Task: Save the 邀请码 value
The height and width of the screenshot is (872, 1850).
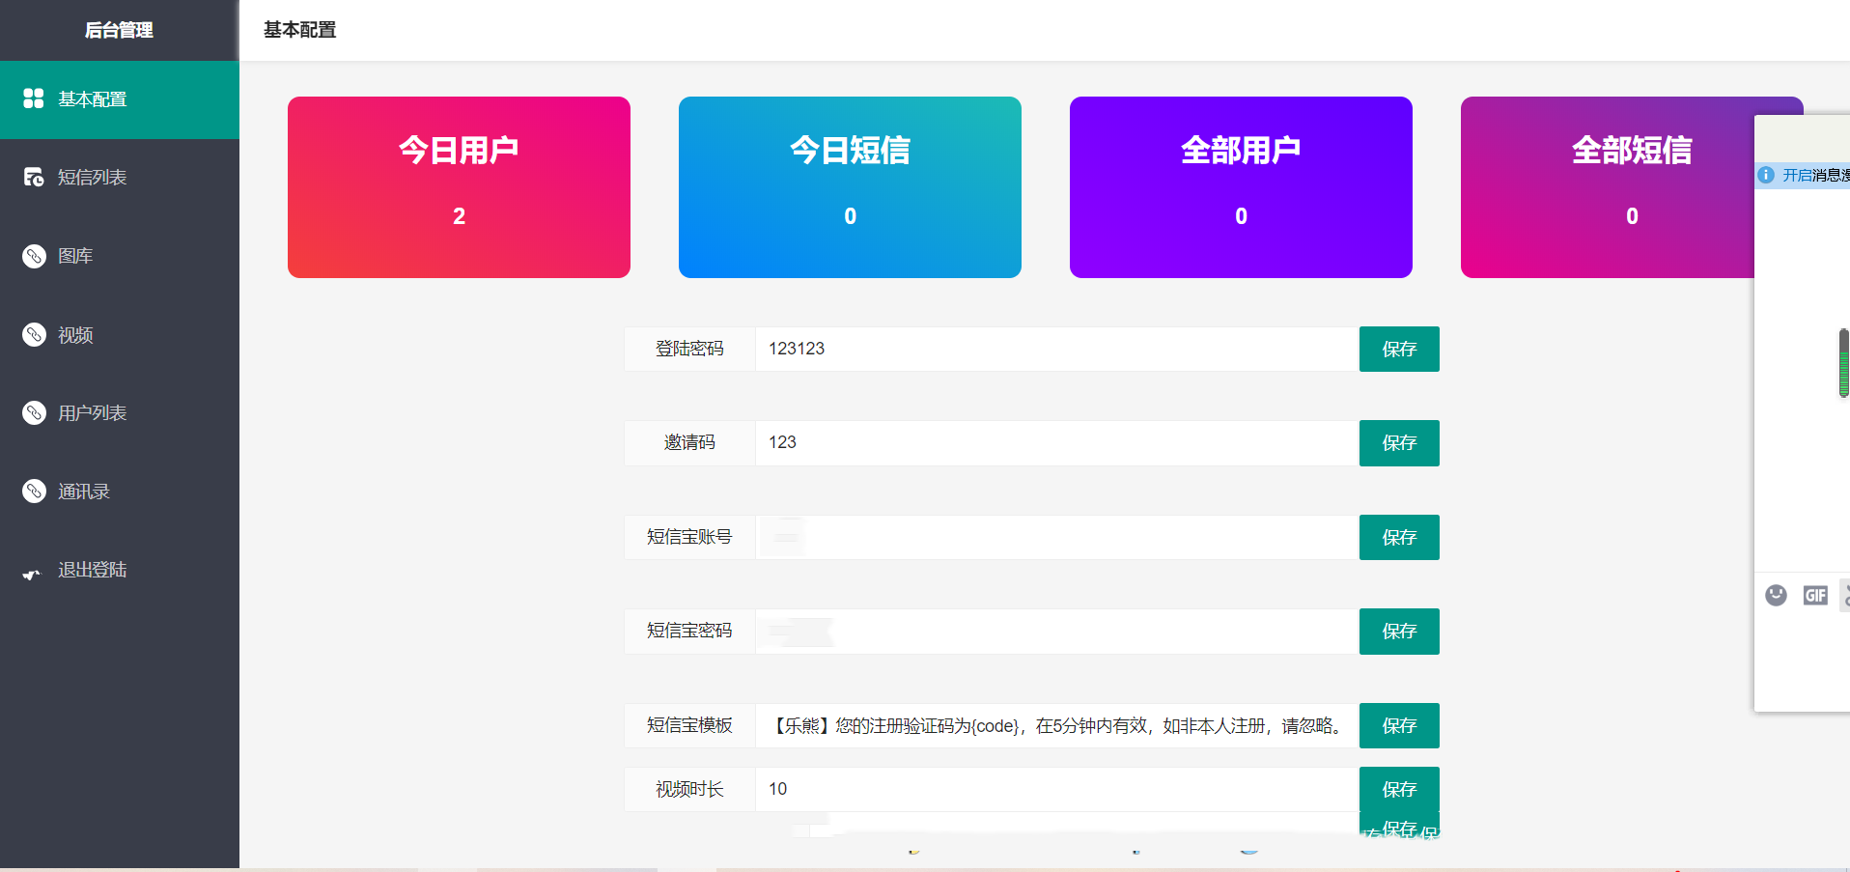Action: point(1398,443)
